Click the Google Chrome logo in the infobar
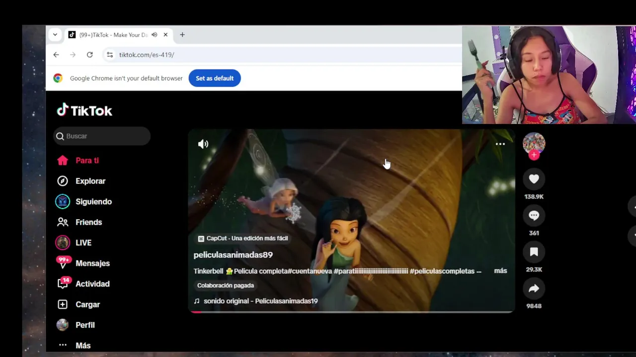Screen dimensions: 636x357 pyautogui.click(x=58, y=78)
